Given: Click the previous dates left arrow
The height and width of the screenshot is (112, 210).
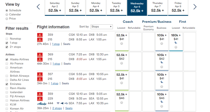Looking at the screenshot, I should pyautogui.click(x=38, y=7).
